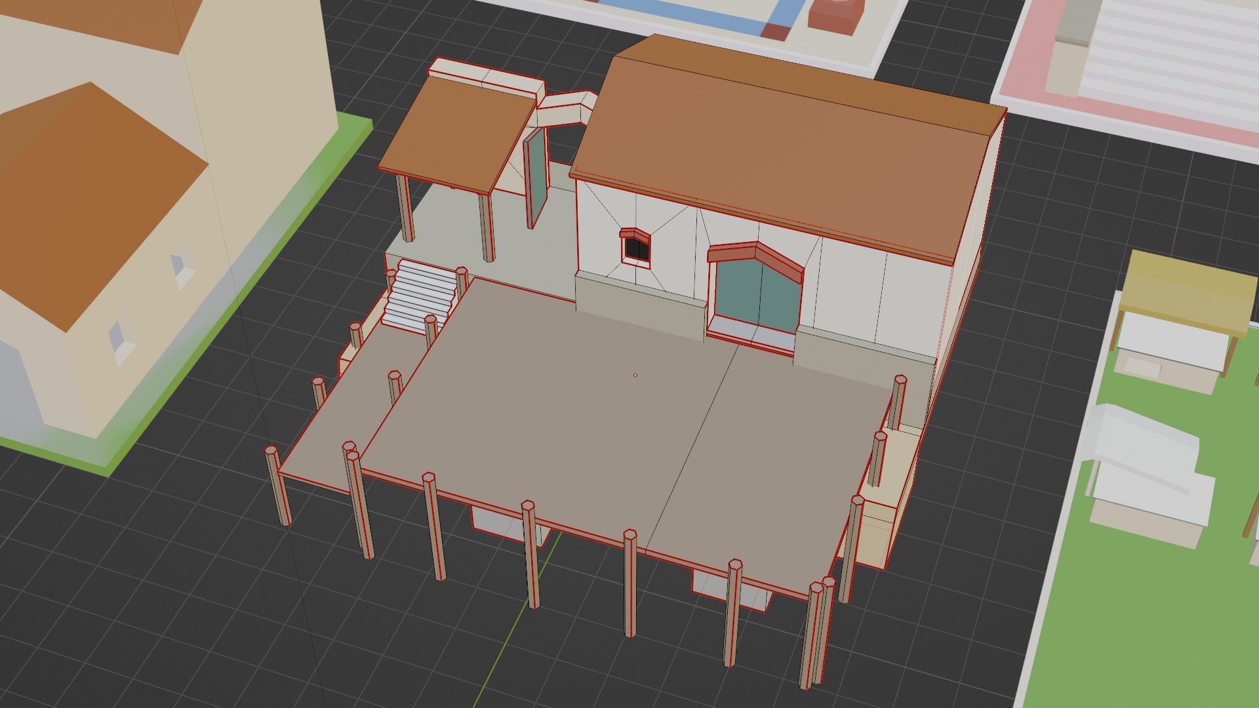Select the small dark window on the white wall
Viewport: 1259px width, 708px height.
(635, 248)
